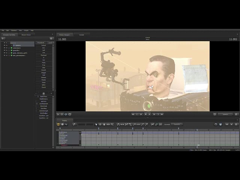This screenshot has width=240, height=180.
Task: Click the first keyframe value input field
Action: [x=81, y=124]
